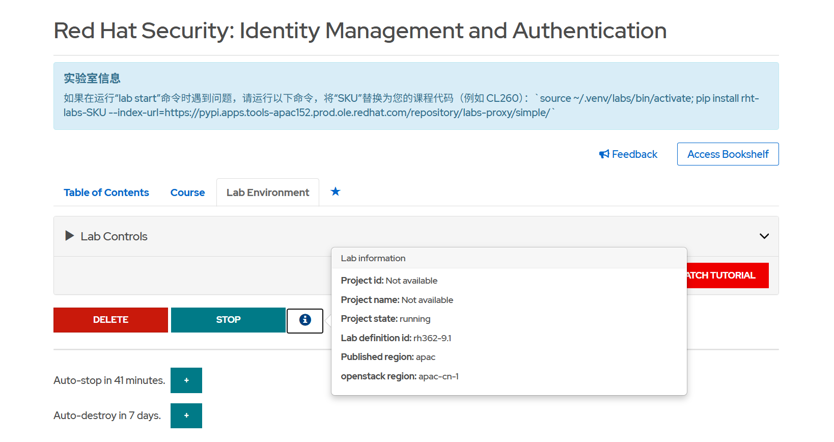This screenshot has height=442, width=834.
Task: Click the Feedback megaphone link
Action: pyautogui.click(x=628, y=154)
